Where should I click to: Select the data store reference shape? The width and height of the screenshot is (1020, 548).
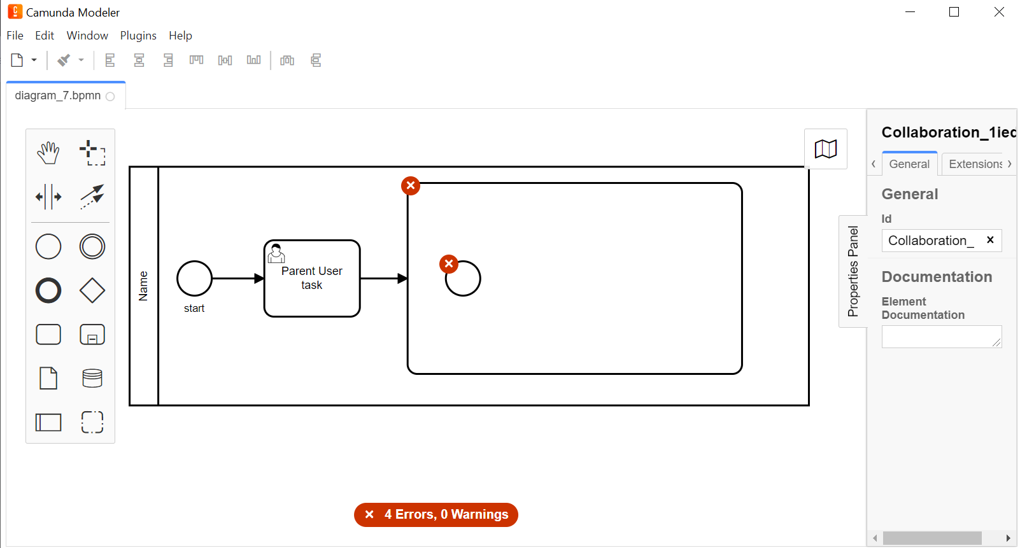click(92, 379)
